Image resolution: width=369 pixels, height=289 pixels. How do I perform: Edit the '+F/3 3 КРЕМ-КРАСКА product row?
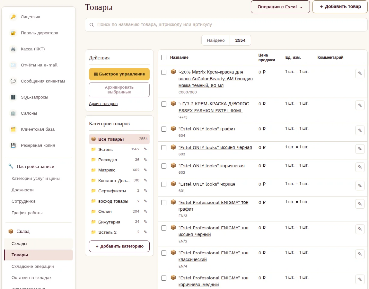tap(360, 105)
